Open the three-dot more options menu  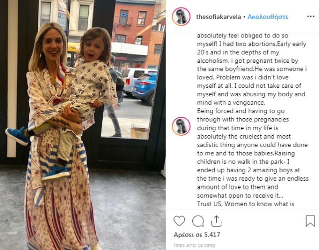pos(311,16)
